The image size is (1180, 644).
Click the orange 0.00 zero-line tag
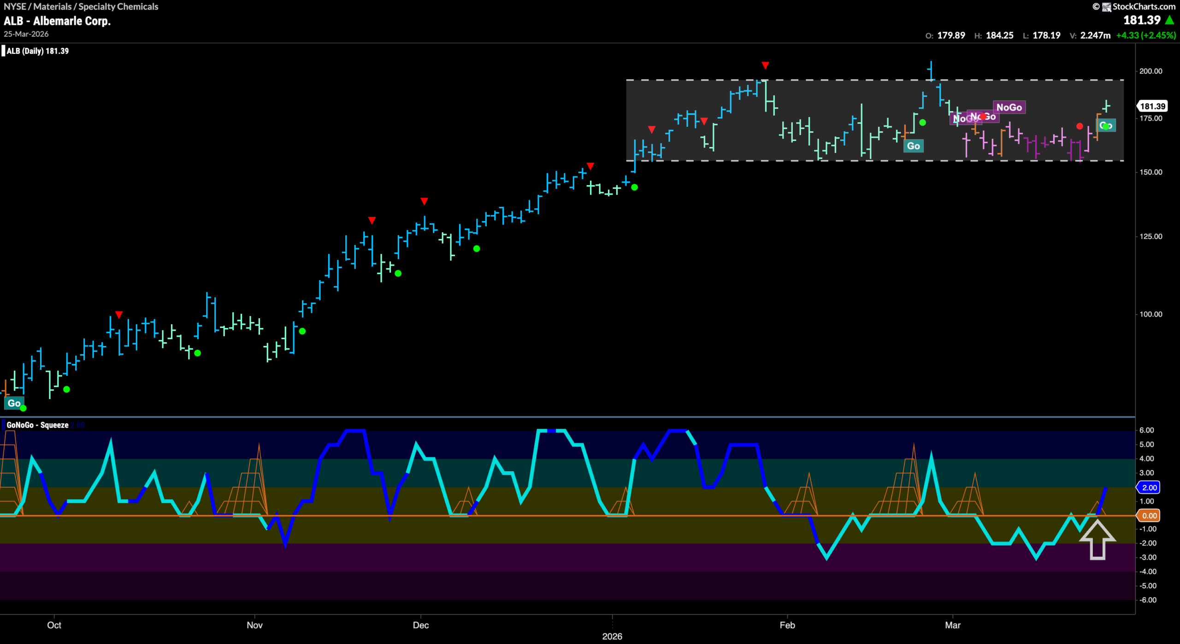1149,515
